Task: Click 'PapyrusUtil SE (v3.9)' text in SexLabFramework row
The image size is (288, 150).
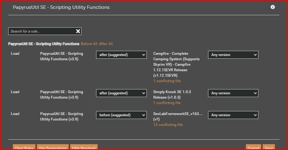Action: click(x=62, y=117)
